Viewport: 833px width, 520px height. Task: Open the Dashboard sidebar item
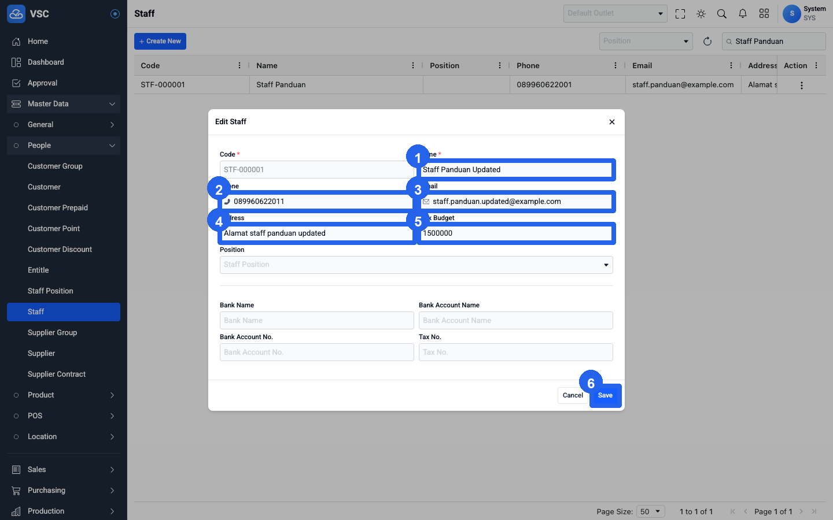(x=64, y=62)
